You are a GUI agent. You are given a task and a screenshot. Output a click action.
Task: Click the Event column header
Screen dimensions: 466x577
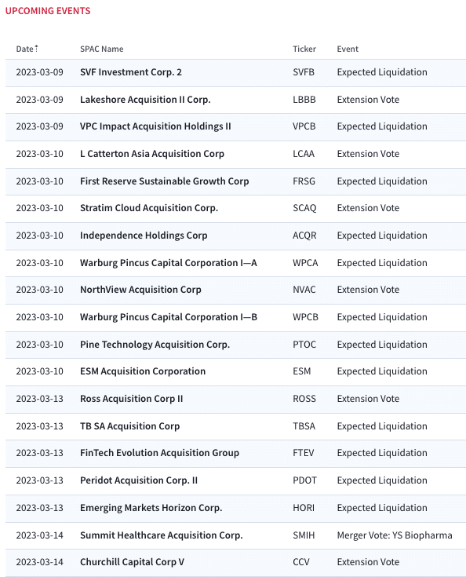tap(348, 49)
